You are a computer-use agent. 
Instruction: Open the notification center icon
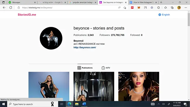click(x=185, y=104)
